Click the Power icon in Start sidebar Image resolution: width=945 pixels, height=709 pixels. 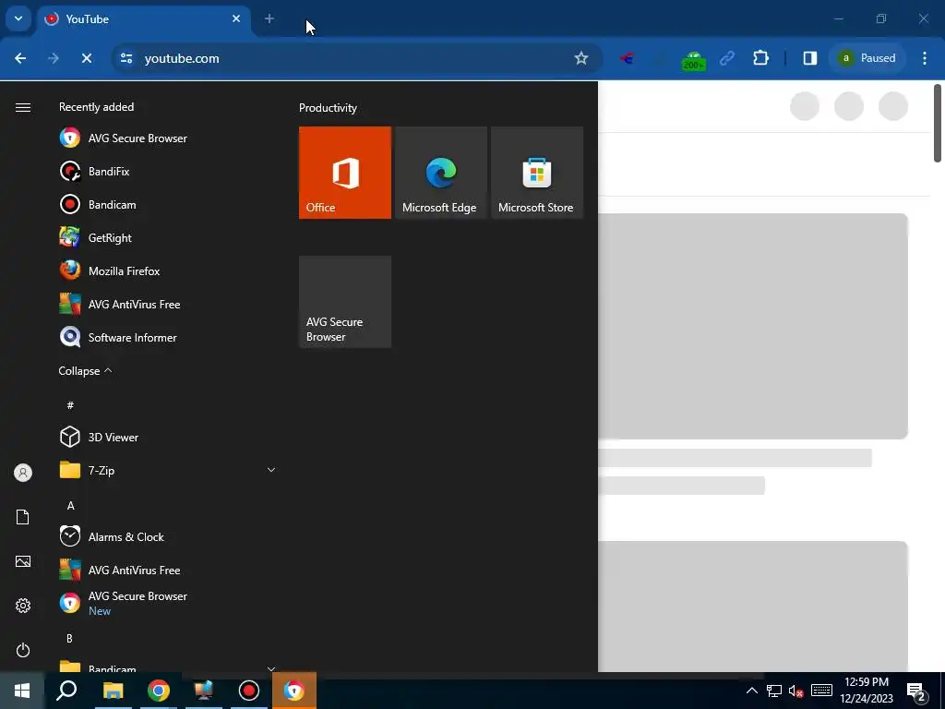pyautogui.click(x=23, y=650)
